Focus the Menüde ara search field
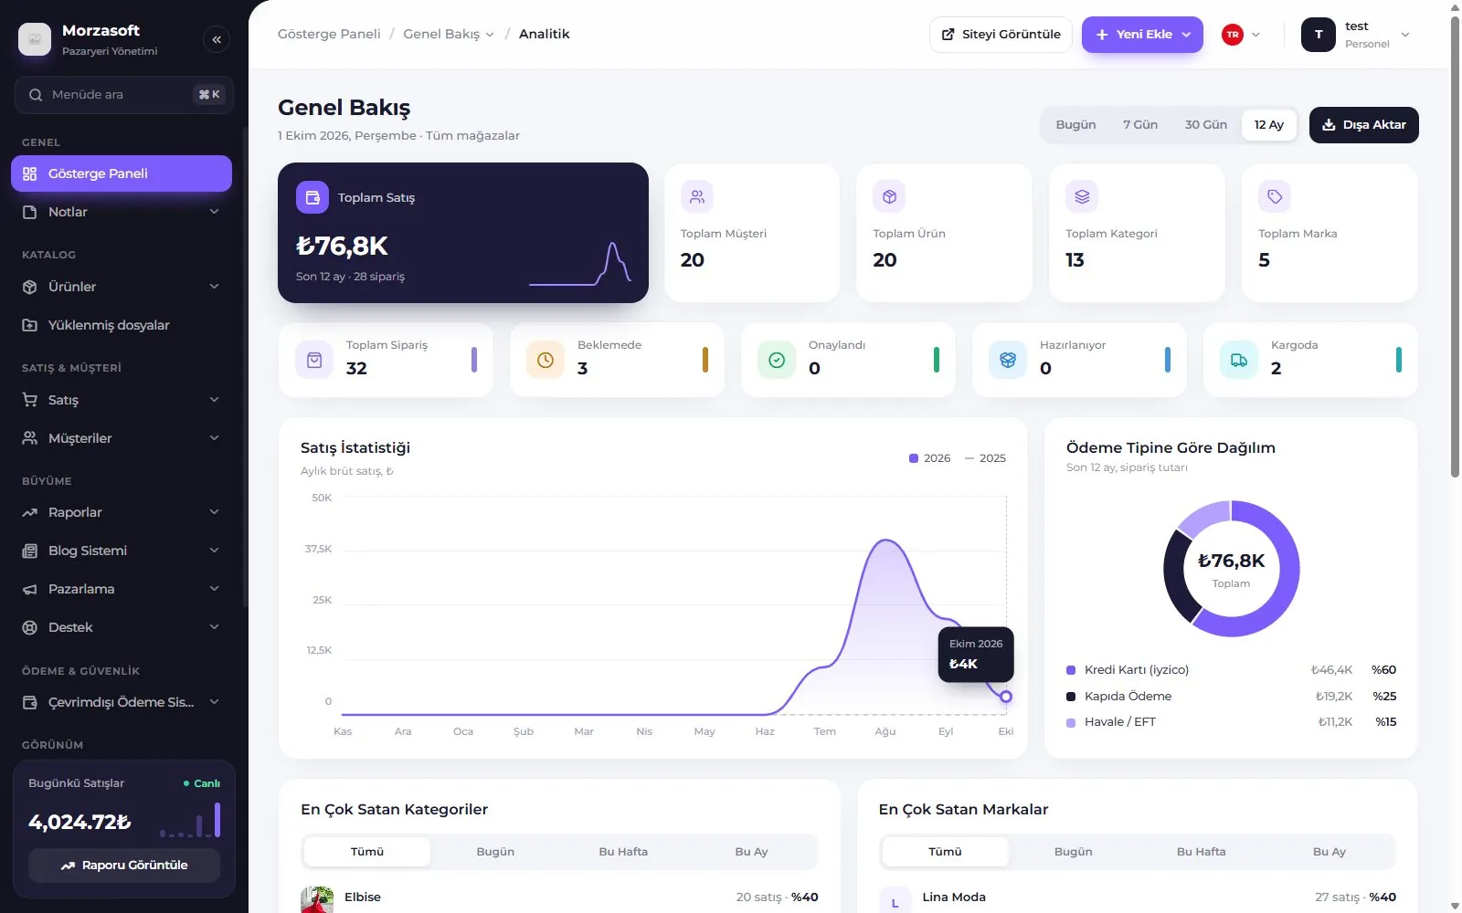 (124, 95)
